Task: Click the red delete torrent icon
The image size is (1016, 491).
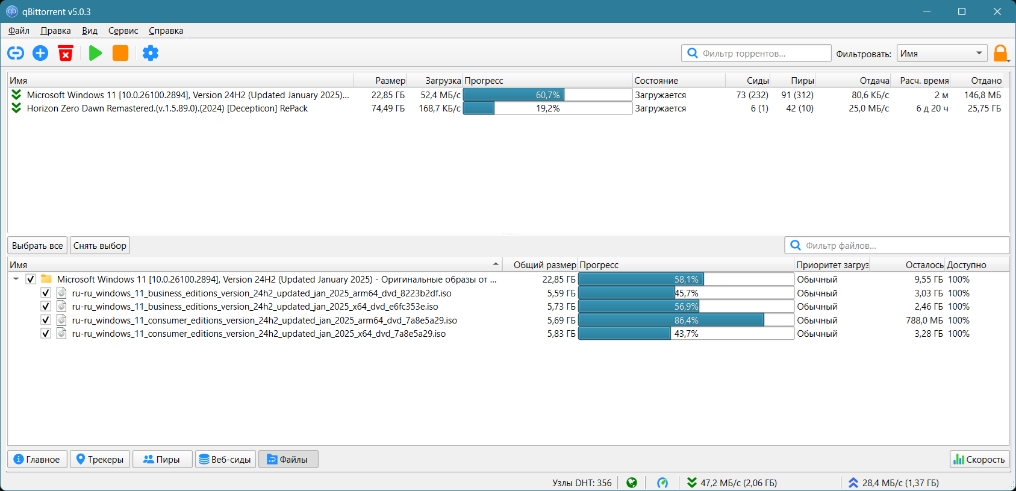Action: 66,53
